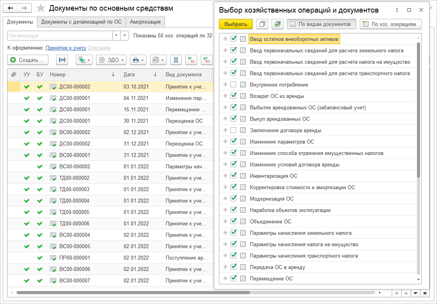Uncheck the Модернизация ОС checkbox

click(233, 199)
